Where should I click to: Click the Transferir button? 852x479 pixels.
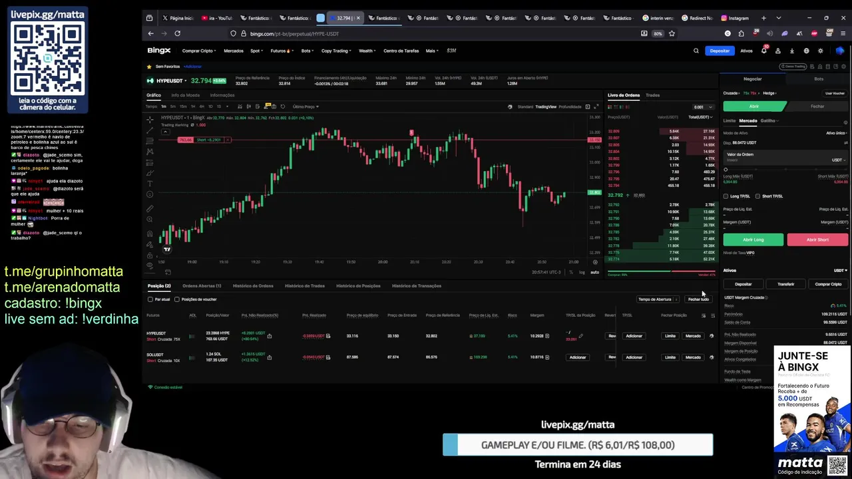coord(785,284)
